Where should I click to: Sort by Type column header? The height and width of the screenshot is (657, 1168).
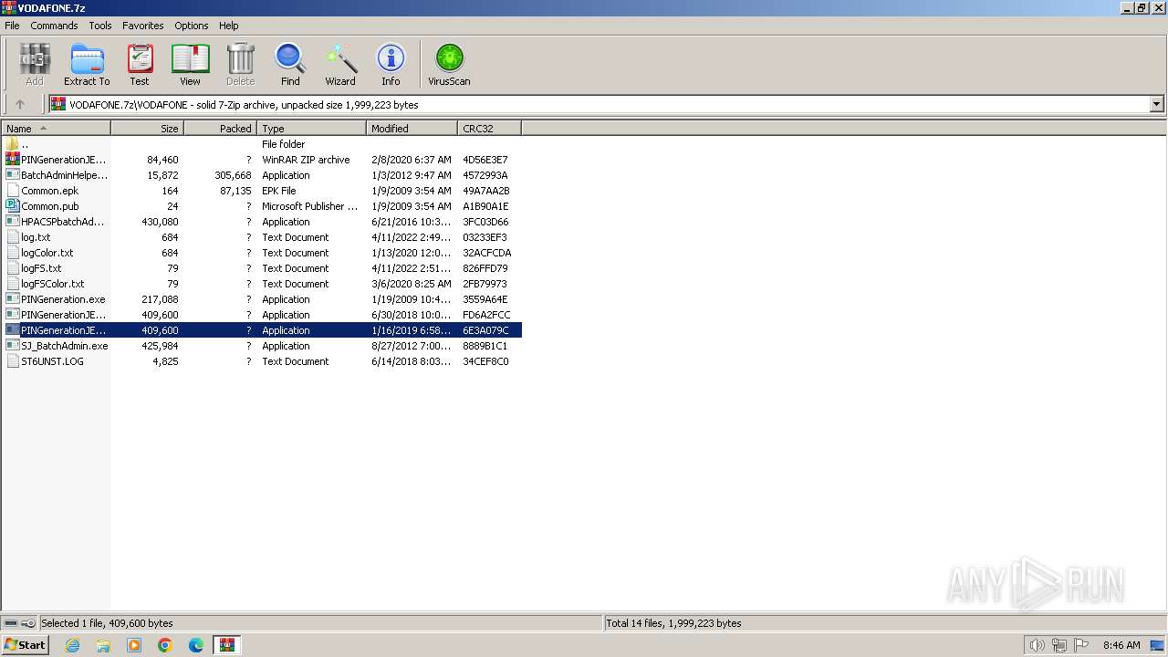pyautogui.click(x=311, y=129)
